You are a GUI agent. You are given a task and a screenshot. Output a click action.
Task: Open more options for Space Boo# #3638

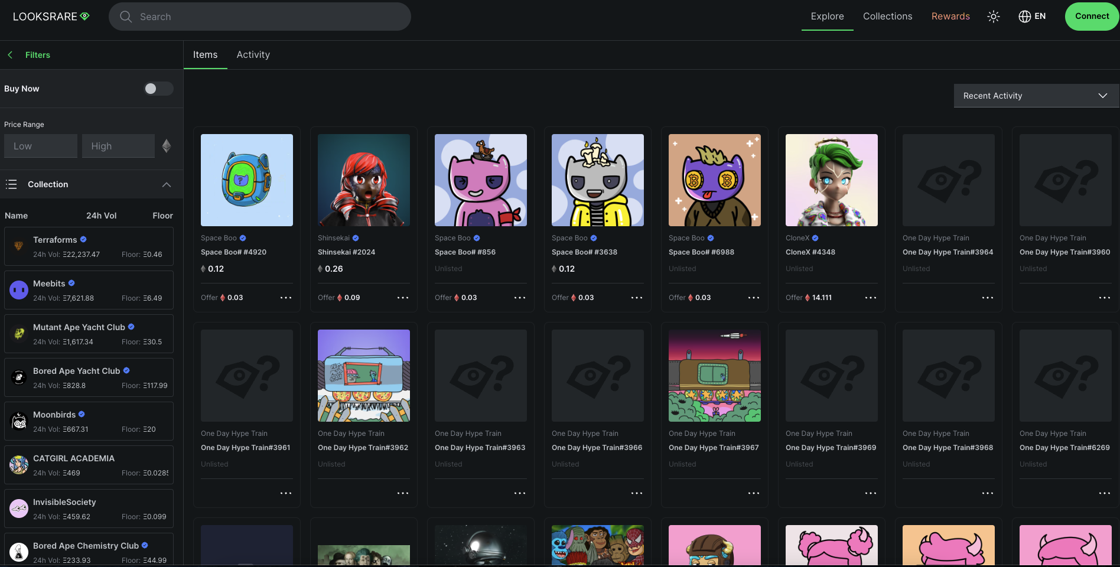[x=637, y=298]
